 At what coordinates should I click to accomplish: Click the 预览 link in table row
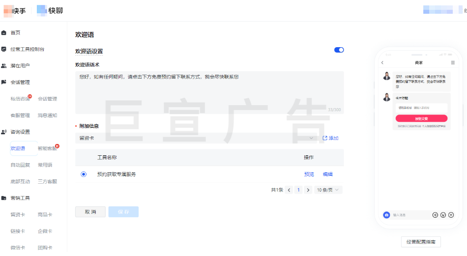tap(309, 174)
